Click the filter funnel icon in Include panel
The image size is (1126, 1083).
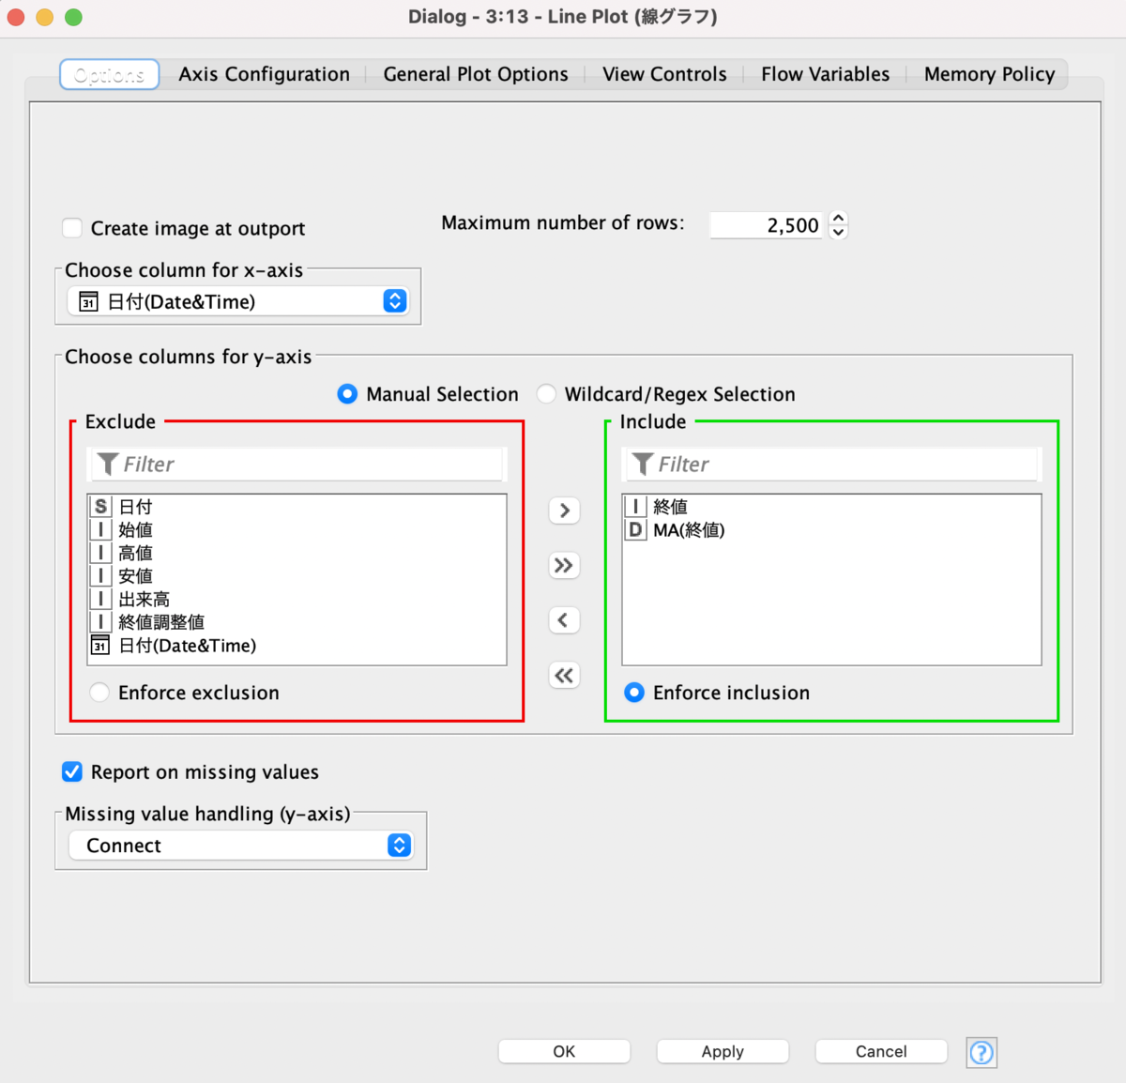coord(643,465)
